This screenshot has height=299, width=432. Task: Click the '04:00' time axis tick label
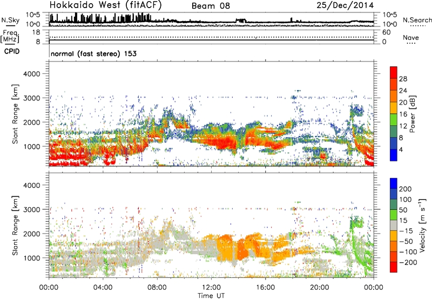103,288
